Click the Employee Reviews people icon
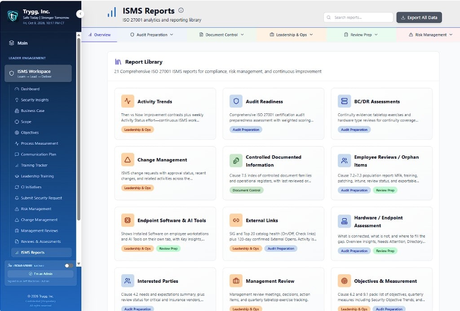460x311 pixels. coord(344,160)
